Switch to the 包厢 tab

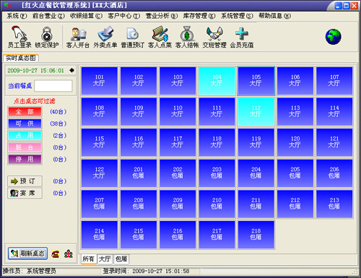tap(121, 259)
